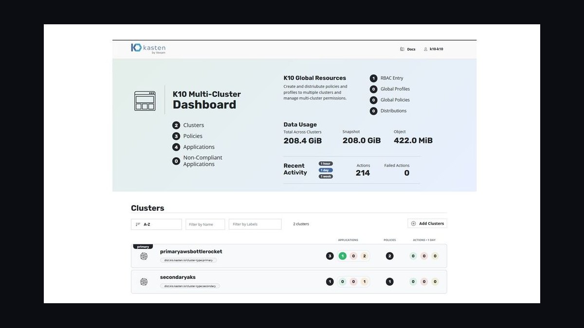Click primaryawsbottlerocket unmanaged applications badge 2

click(364, 256)
